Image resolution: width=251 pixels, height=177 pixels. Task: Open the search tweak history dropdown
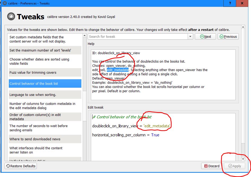190,36
